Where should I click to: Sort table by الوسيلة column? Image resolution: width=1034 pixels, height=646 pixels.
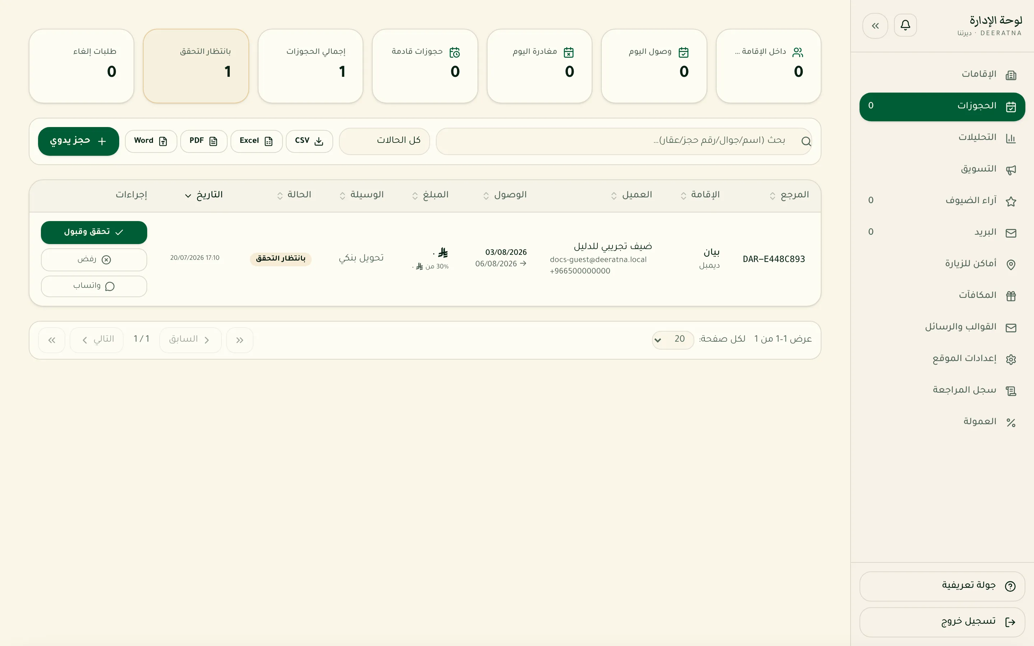(362, 195)
